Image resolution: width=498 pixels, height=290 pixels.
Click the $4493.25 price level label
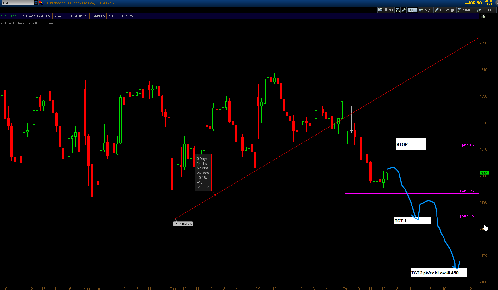(467, 191)
